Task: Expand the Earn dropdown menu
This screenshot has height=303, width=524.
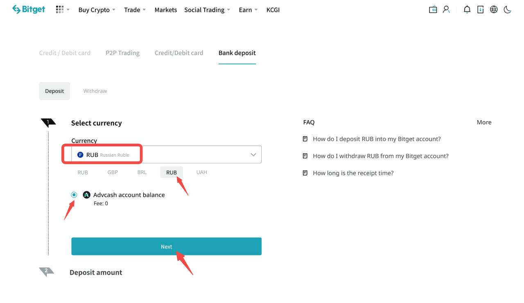Action: (248, 10)
